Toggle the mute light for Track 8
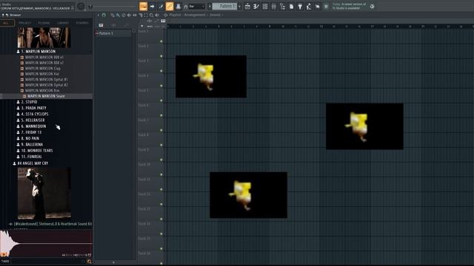 click(x=161, y=145)
